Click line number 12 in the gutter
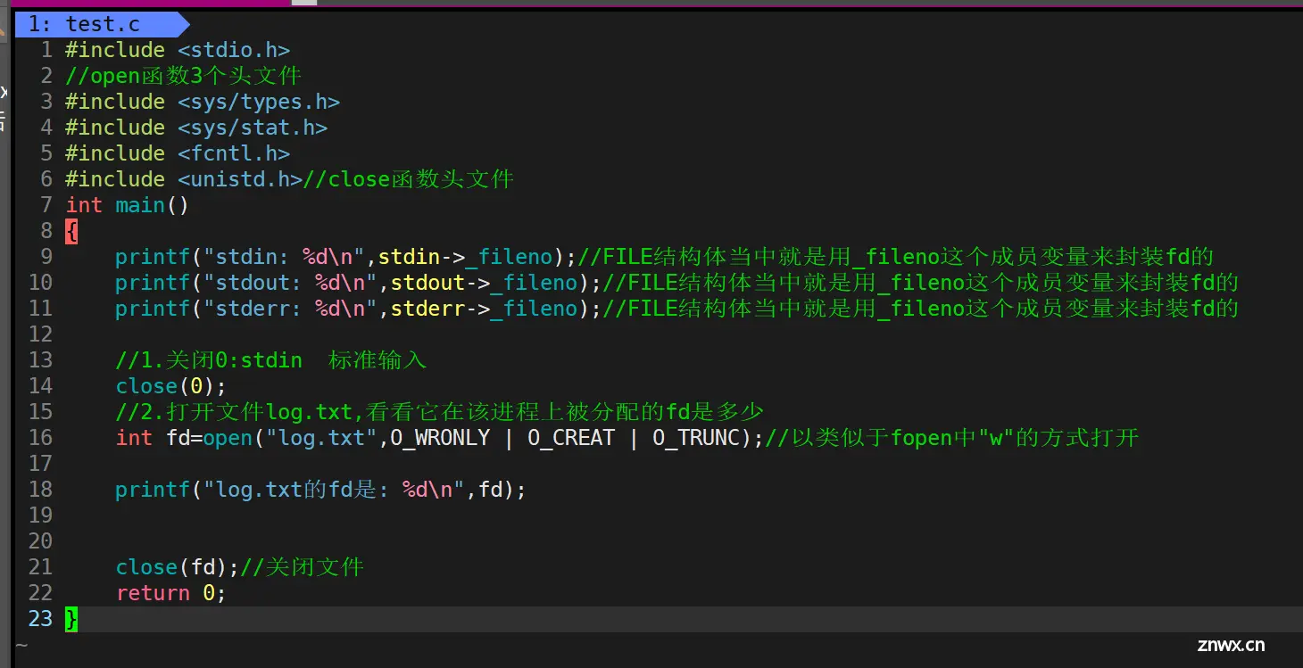1303x668 pixels. point(41,334)
